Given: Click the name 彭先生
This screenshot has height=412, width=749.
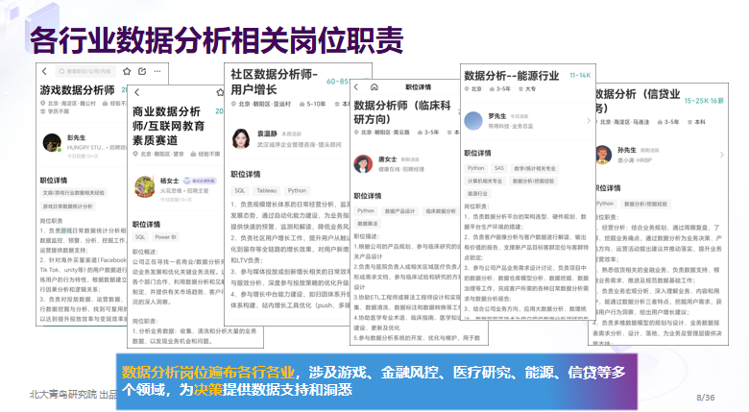Looking at the screenshot, I should point(77,137).
